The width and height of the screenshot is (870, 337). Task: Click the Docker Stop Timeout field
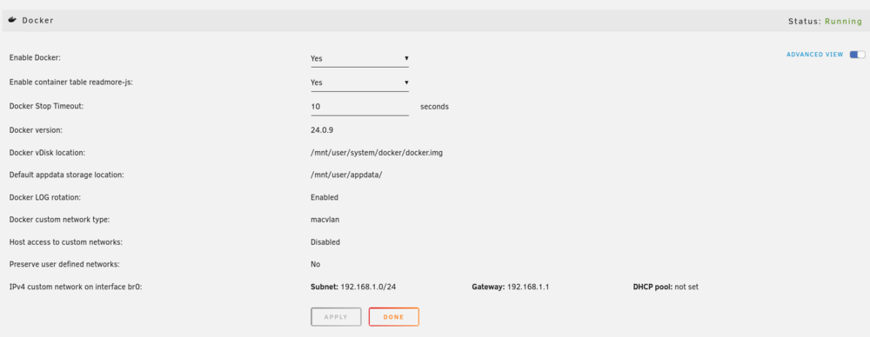tap(359, 107)
